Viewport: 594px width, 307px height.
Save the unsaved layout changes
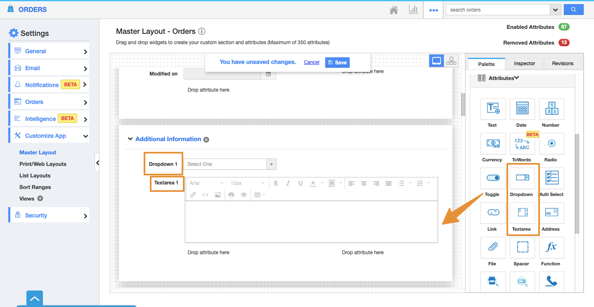[337, 62]
